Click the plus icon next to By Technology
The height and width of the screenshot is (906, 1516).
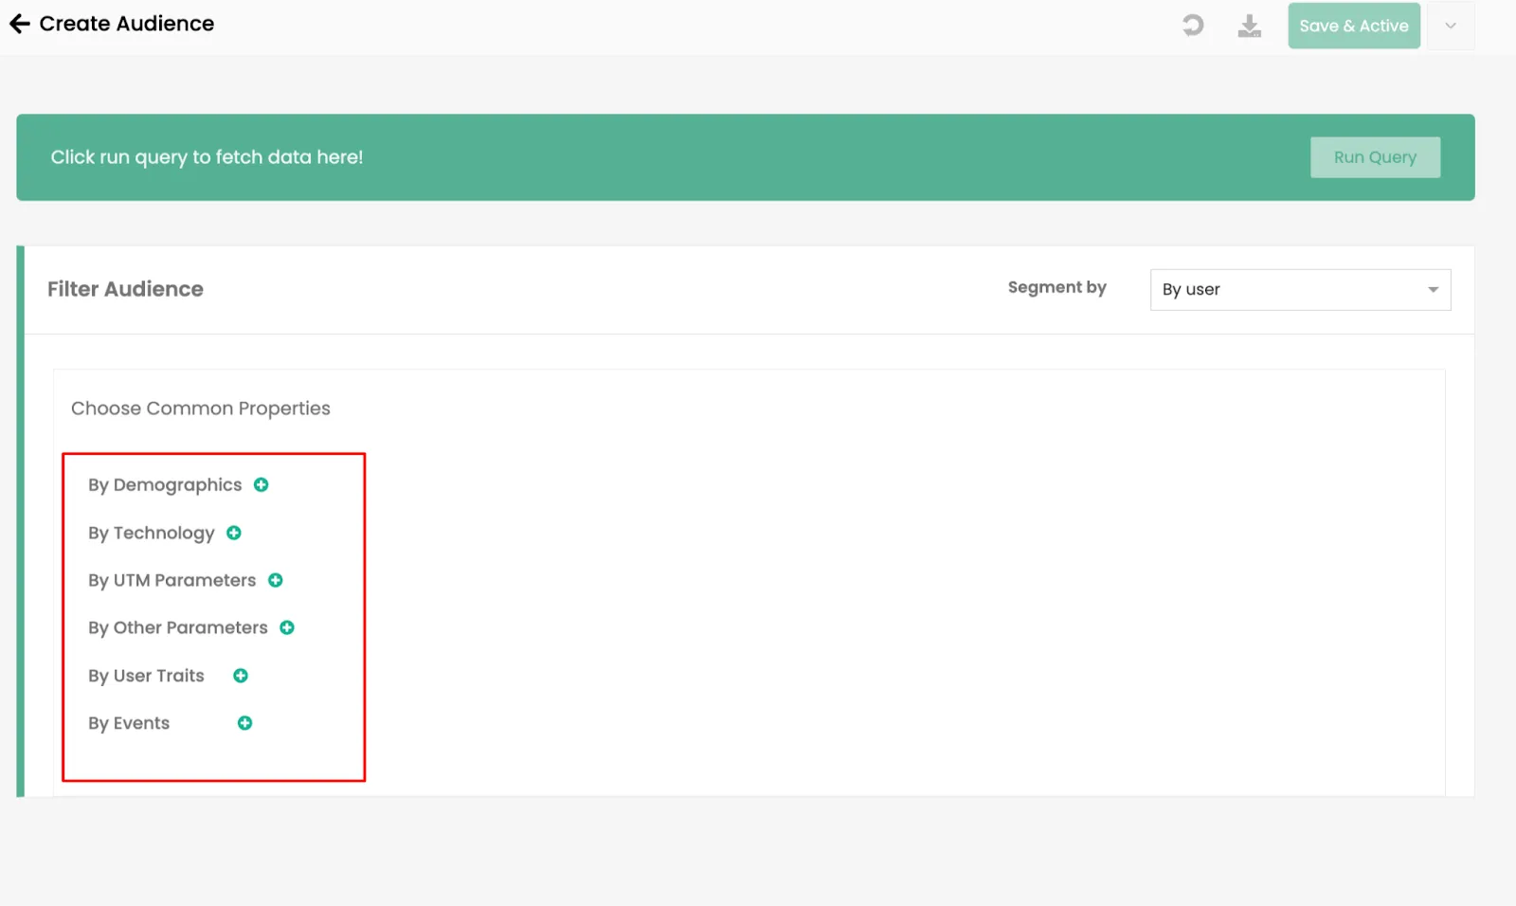(234, 534)
